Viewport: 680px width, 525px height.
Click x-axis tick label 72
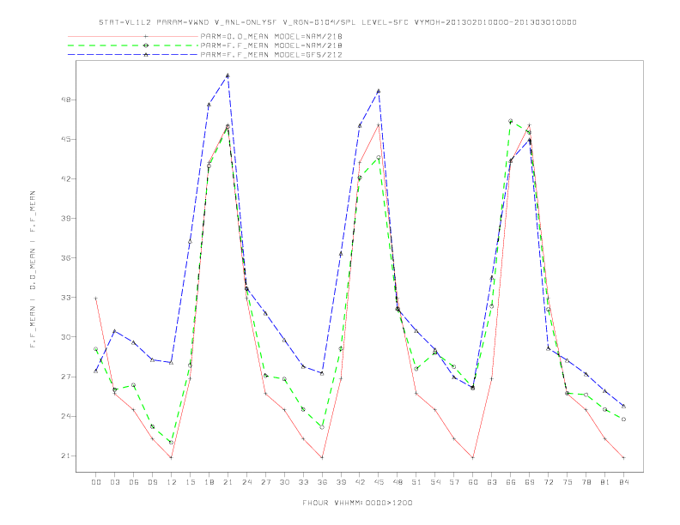coord(548,482)
